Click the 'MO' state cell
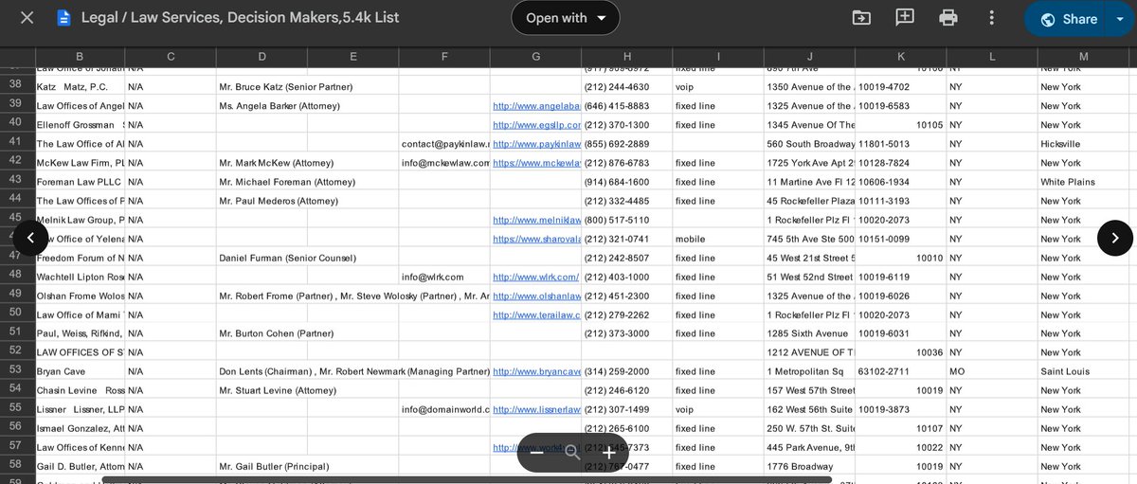This screenshot has height=484, width=1137. (991, 371)
